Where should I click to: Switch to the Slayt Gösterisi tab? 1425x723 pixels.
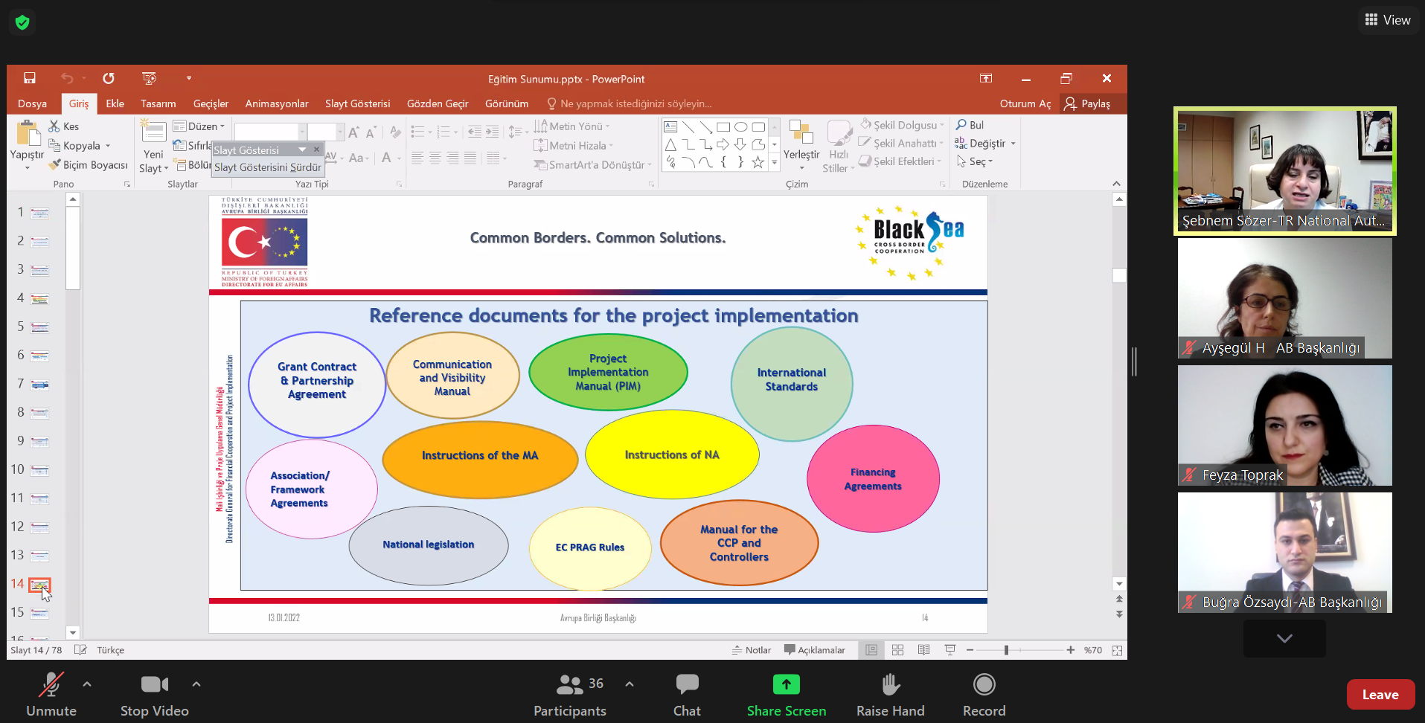[x=357, y=103]
